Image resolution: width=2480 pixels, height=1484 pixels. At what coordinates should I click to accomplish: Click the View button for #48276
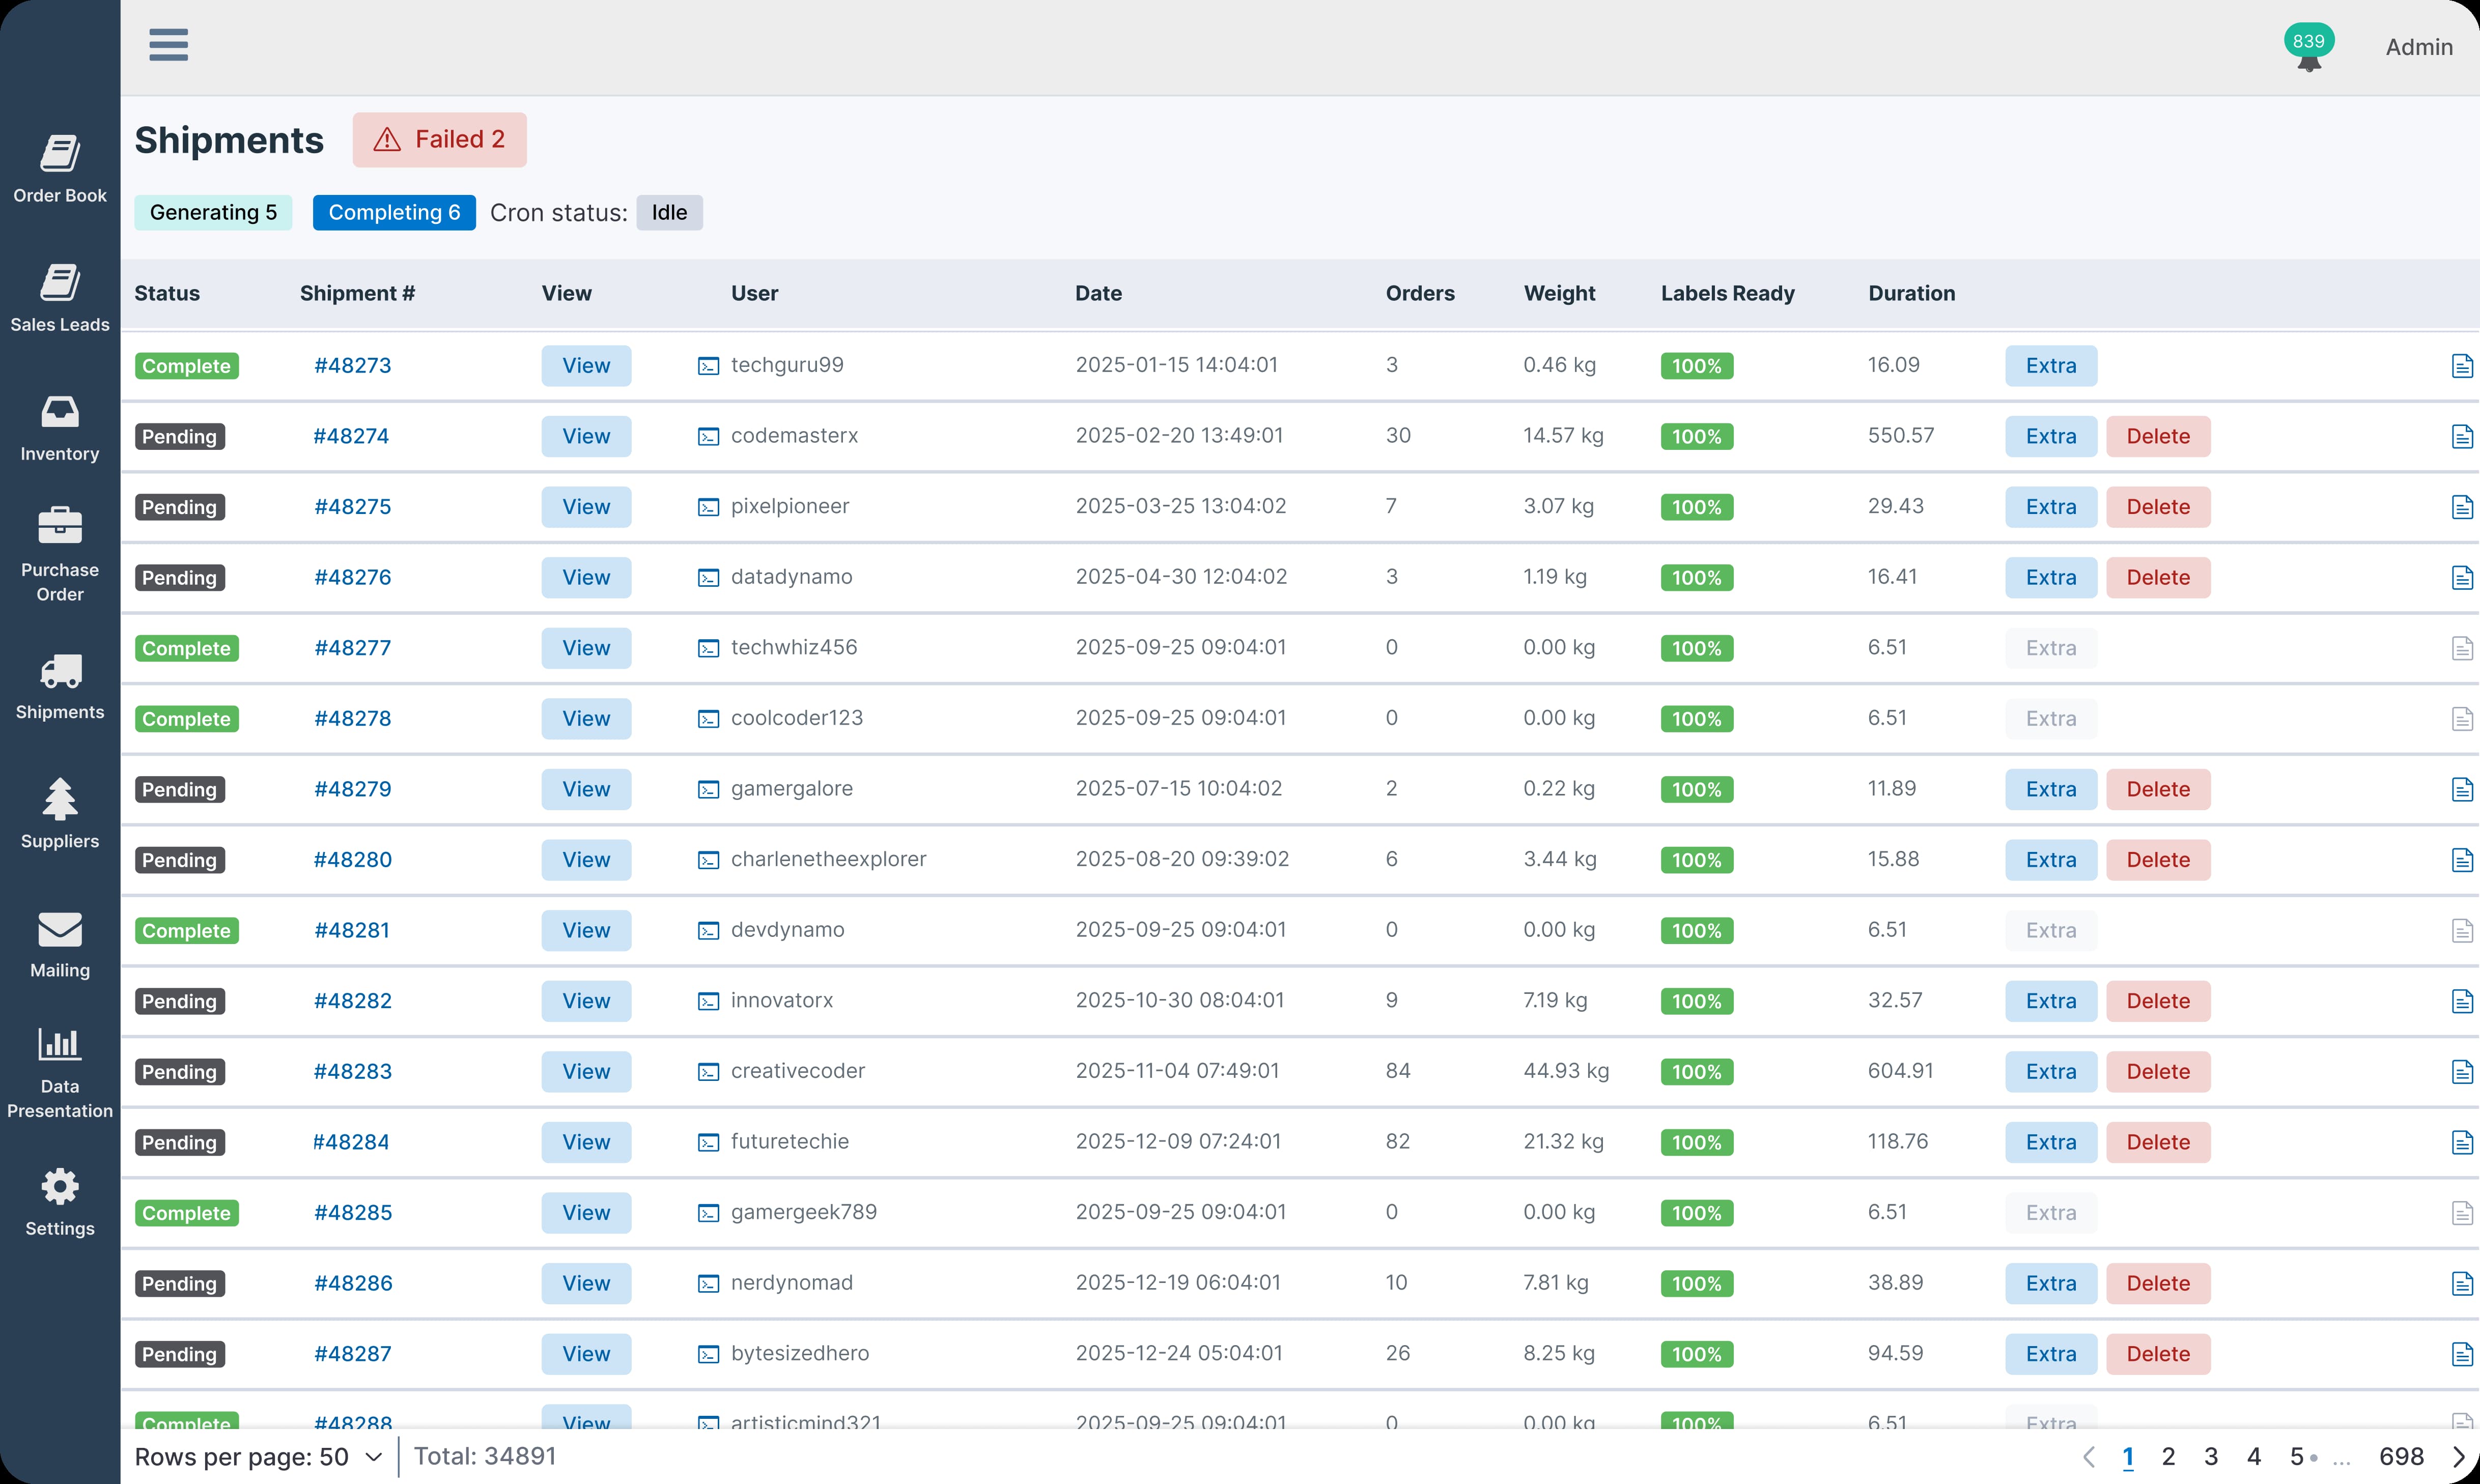586,577
